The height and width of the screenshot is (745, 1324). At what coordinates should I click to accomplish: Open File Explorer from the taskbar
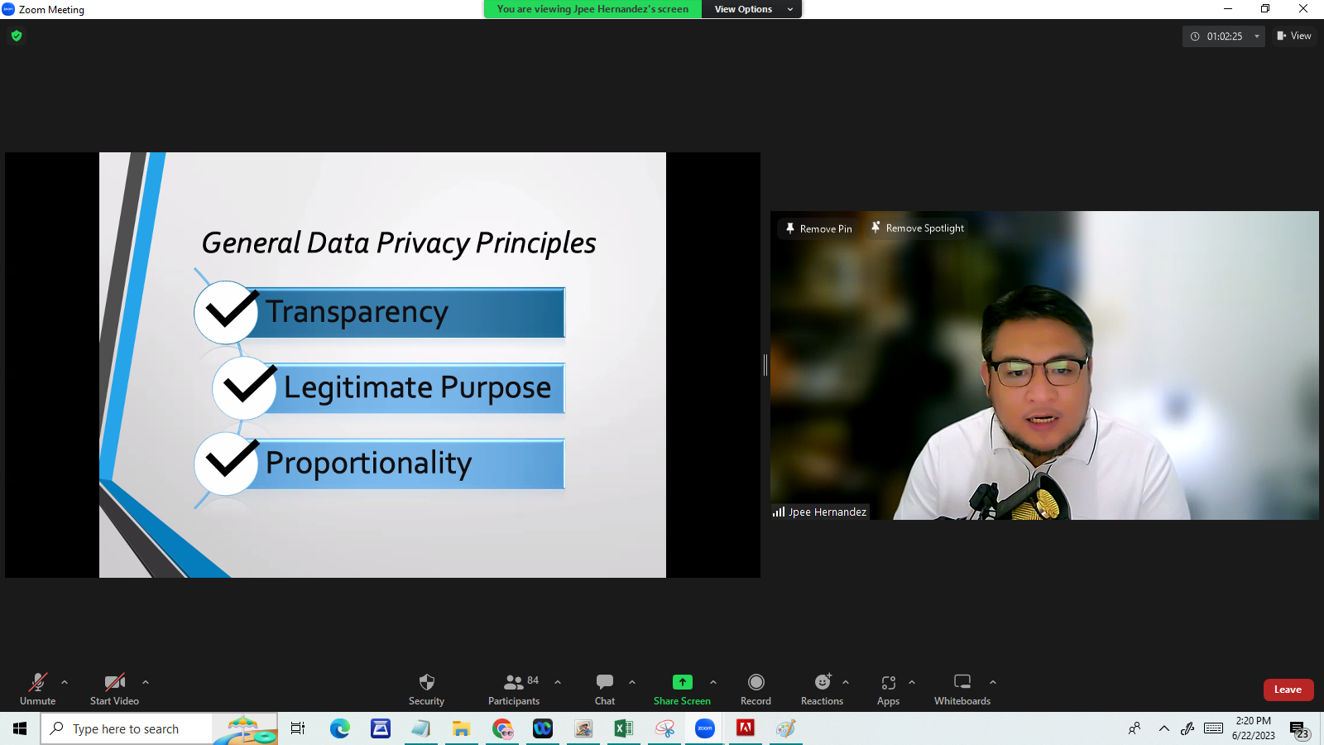pos(461,728)
